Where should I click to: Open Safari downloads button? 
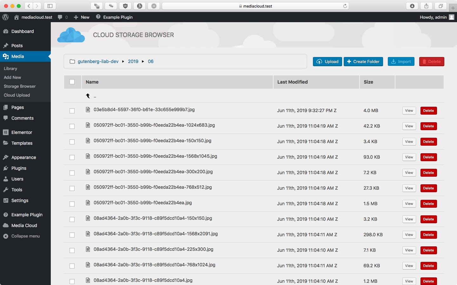tap(412, 6)
